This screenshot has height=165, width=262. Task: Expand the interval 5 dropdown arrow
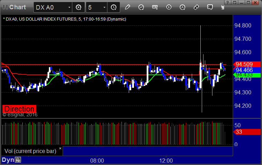pyautogui.click(x=105, y=7)
